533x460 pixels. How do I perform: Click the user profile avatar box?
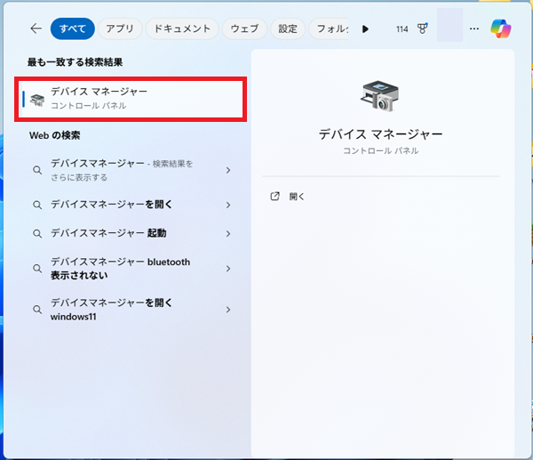[x=449, y=25]
